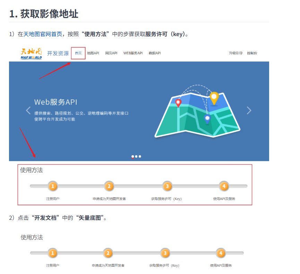This screenshot has width=300, height=274.
Task: Click the 天地图 MAPWORLD logo
Action: tap(31, 53)
